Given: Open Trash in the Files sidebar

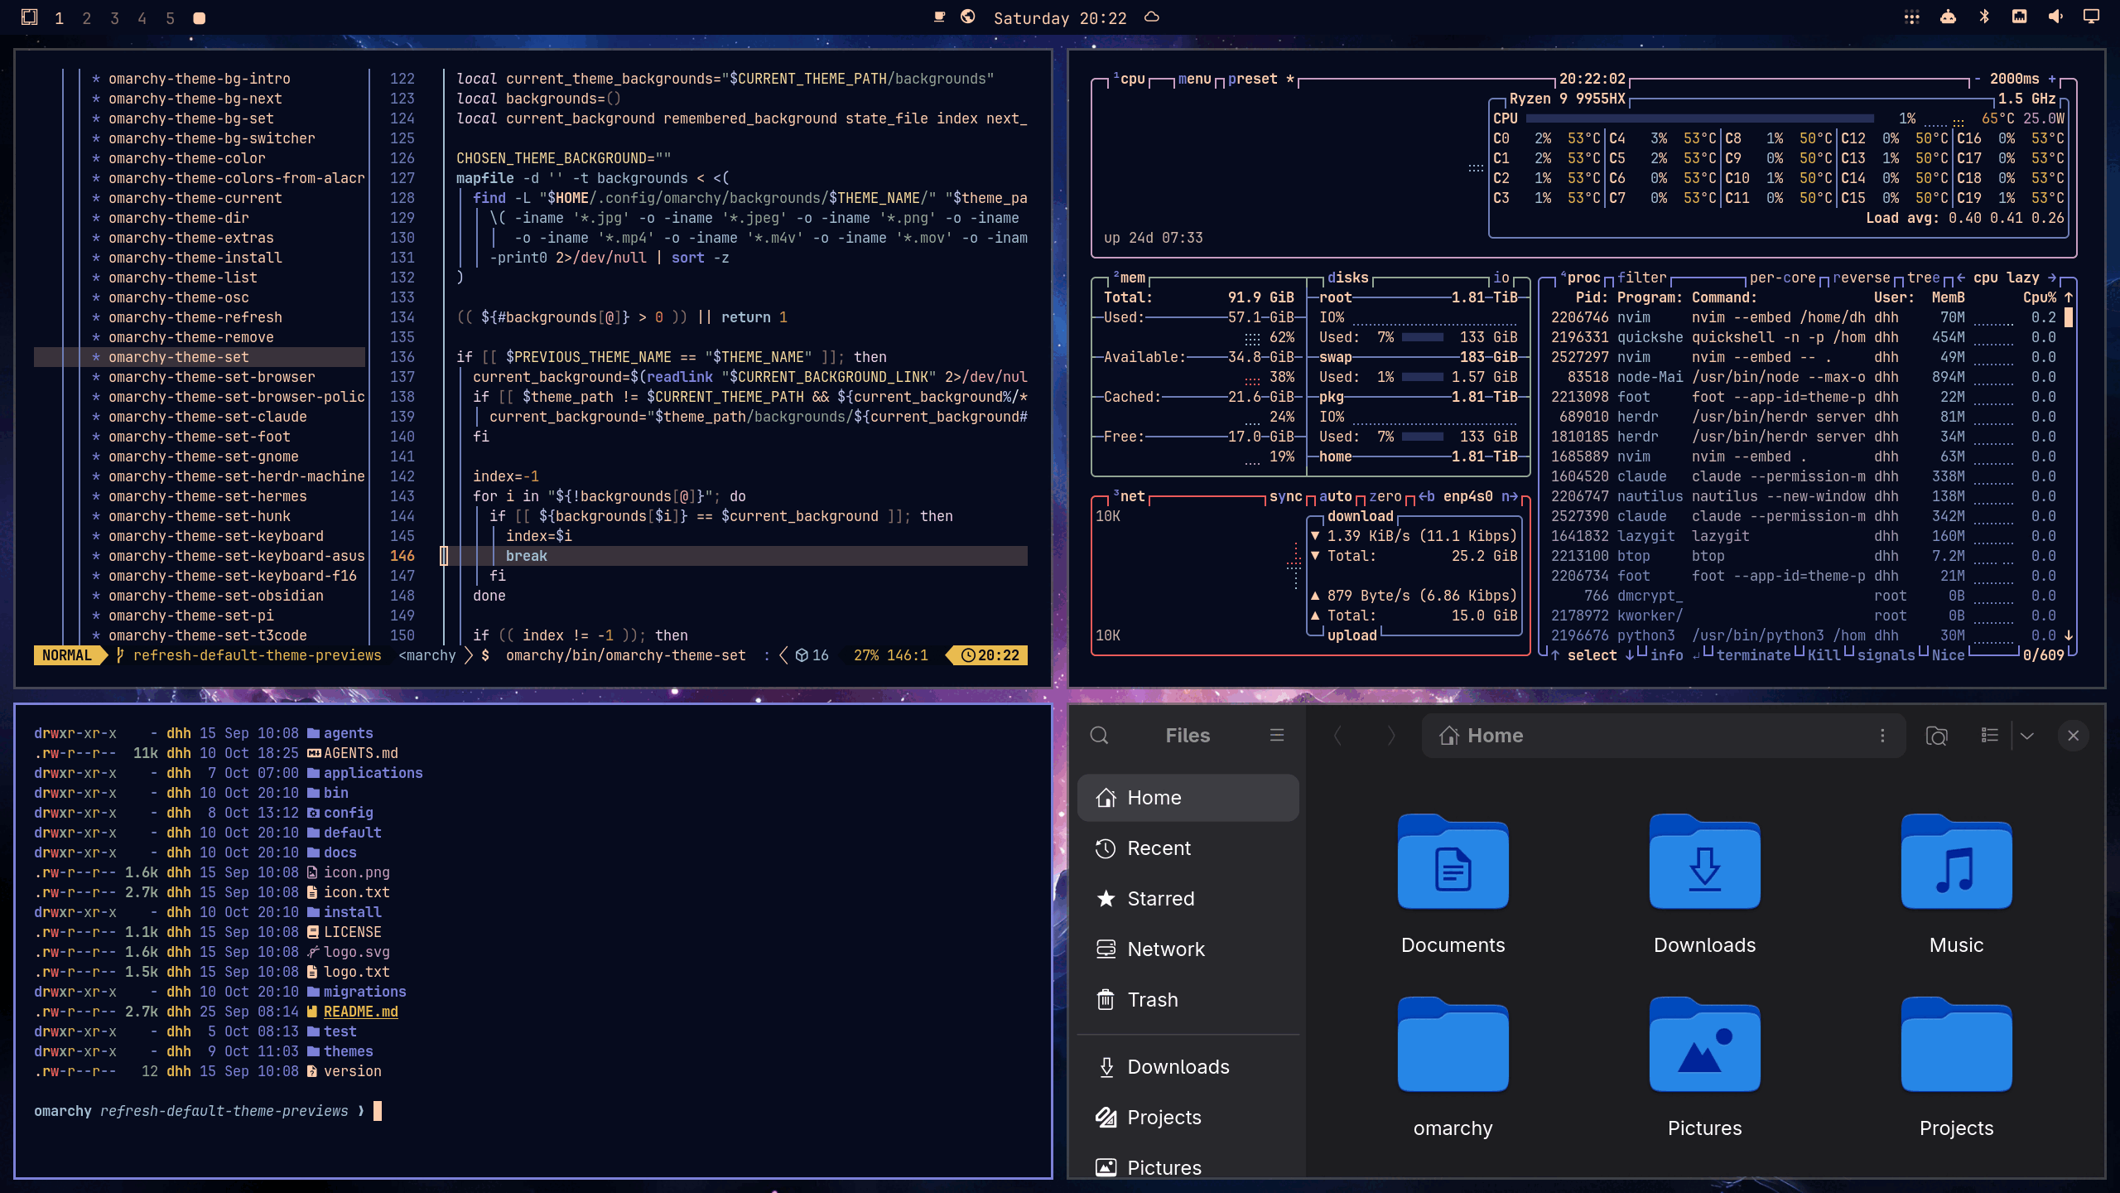Looking at the screenshot, I should point(1188,999).
